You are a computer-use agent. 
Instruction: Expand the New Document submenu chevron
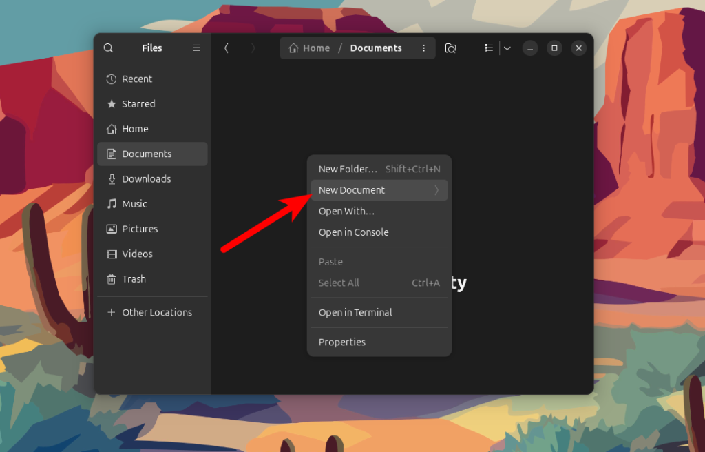pos(436,190)
